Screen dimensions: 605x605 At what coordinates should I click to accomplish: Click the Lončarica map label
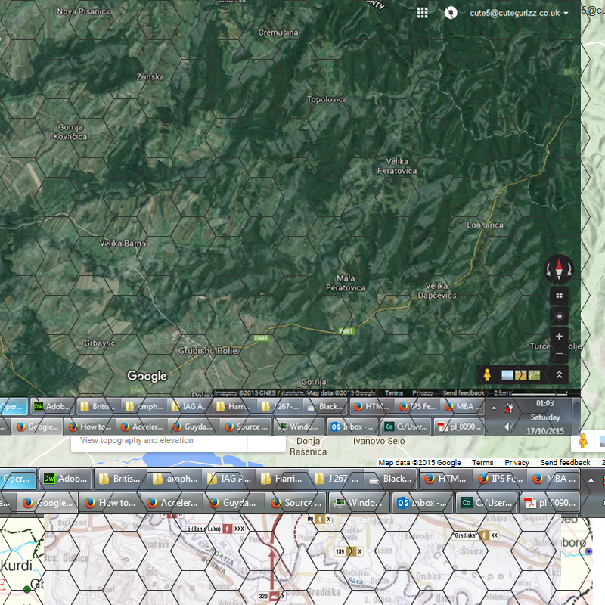485,225
